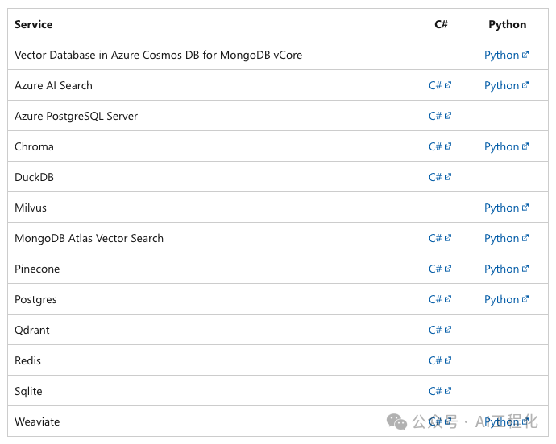This screenshot has width=556, height=444.
Task: Click the Python link for Milvus
Action: [501, 208]
